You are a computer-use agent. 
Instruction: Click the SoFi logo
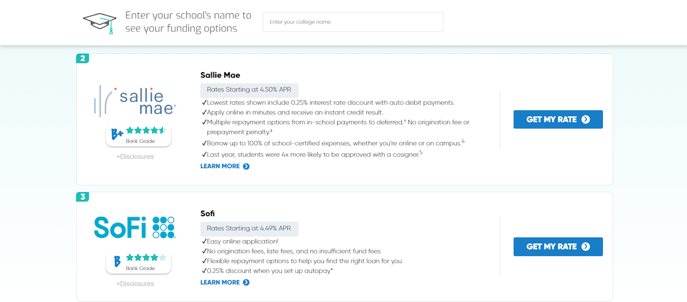(135, 227)
